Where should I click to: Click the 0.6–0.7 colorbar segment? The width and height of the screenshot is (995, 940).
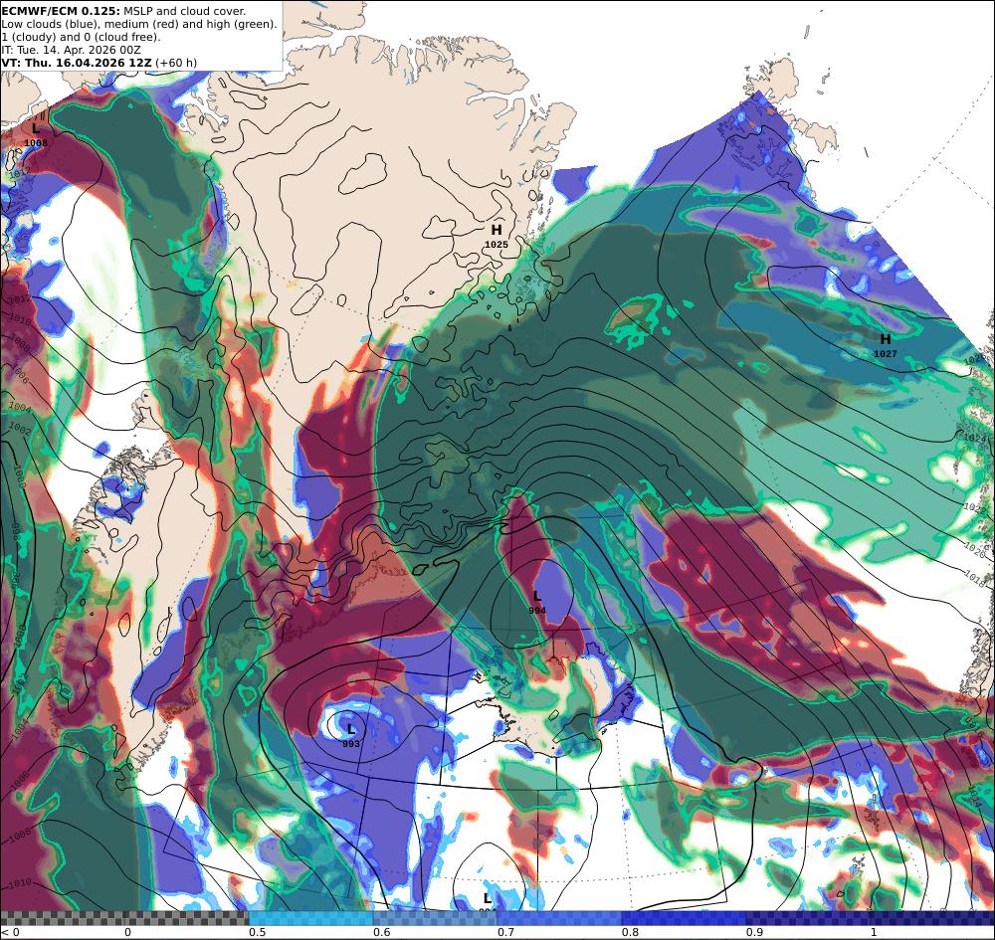436,918
